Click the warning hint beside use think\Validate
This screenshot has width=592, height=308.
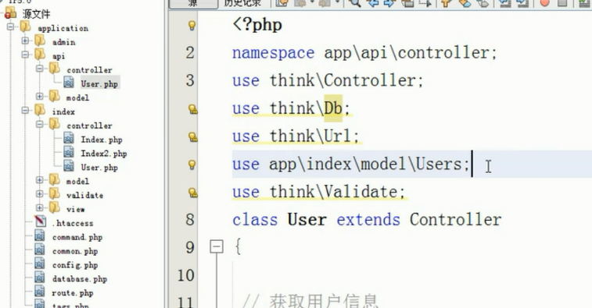pyautogui.click(x=192, y=193)
